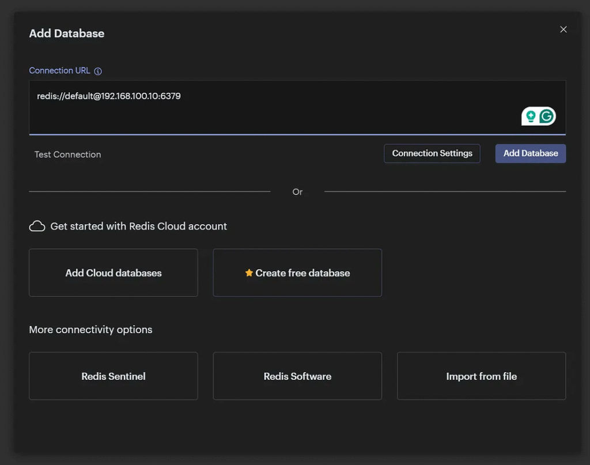Pick the Redis Software option

(297, 376)
